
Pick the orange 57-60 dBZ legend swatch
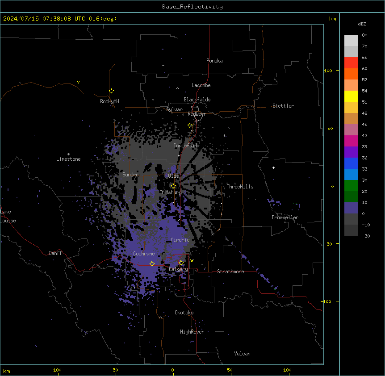tap(351, 74)
